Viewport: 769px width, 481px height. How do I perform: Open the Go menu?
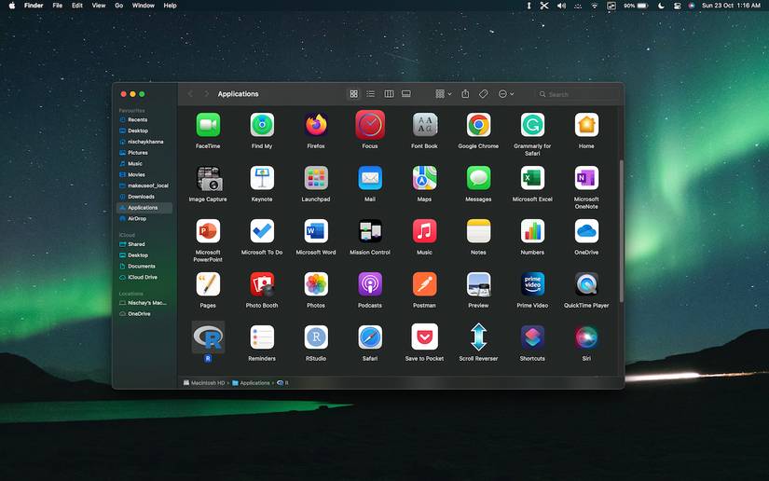point(118,6)
